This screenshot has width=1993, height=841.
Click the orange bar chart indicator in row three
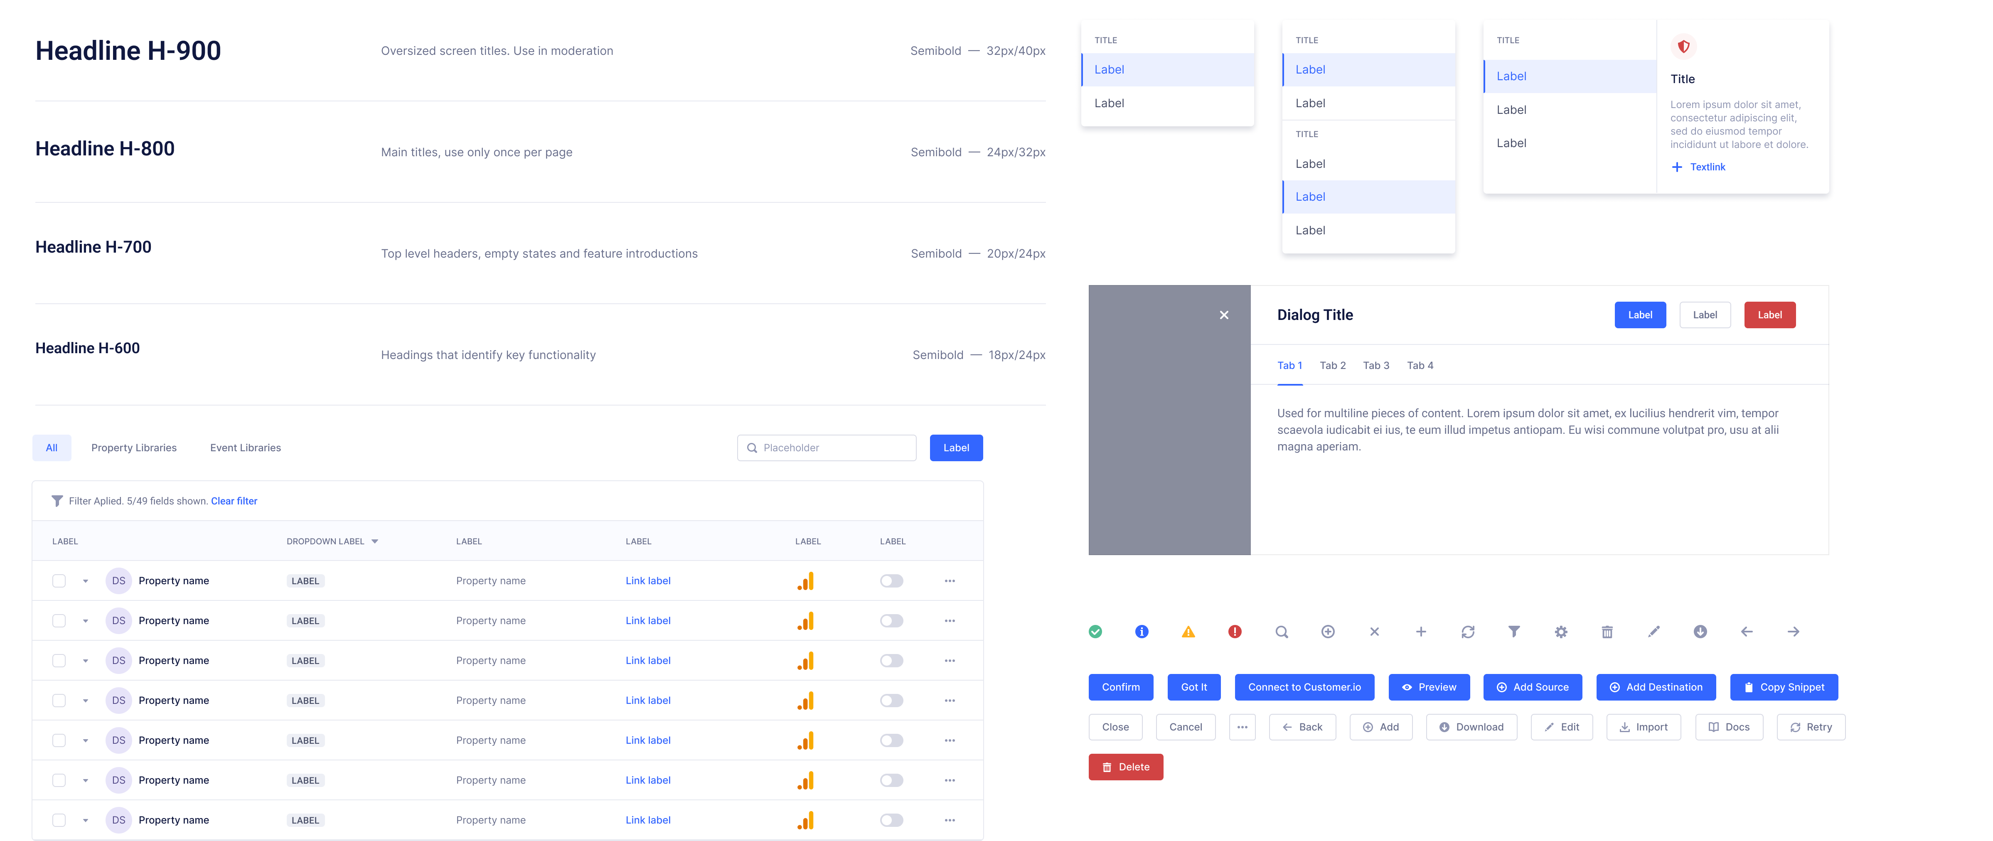click(x=805, y=660)
